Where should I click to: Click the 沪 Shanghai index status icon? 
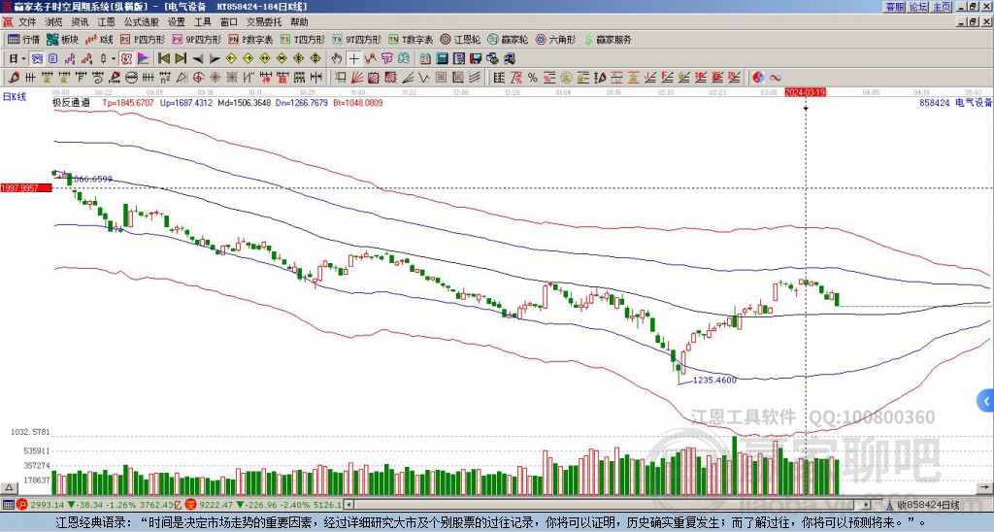[22, 505]
